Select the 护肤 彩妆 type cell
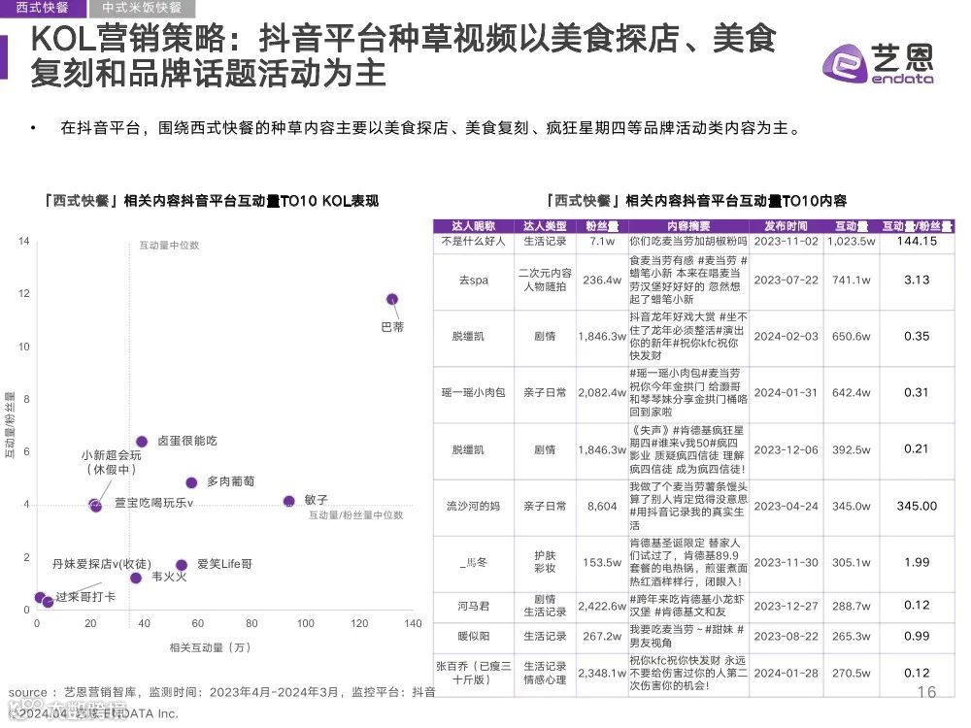The width and height of the screenshot is (971, 728). (x=545, y=562)
